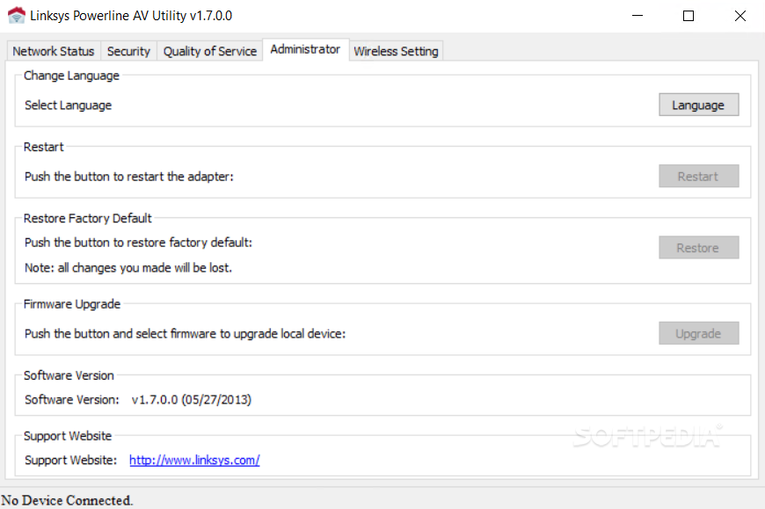Click 'Push the button to restart the adapter:' text

point(129,177)
